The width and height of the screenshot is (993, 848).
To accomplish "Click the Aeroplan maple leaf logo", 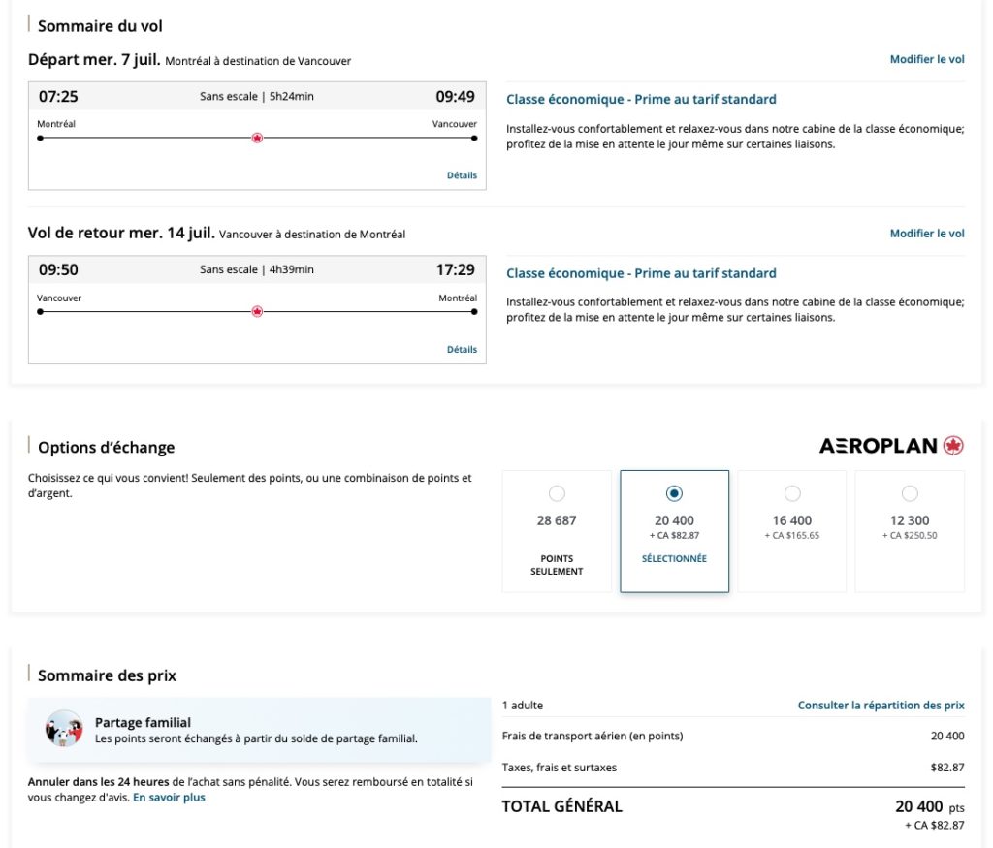I will point(951,444).
